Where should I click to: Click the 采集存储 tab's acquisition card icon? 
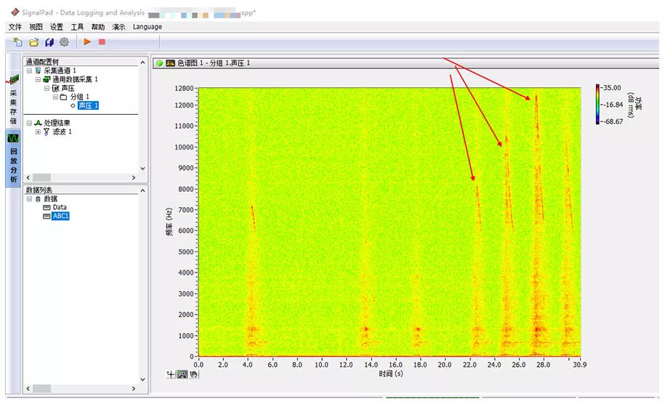(13, 80)
